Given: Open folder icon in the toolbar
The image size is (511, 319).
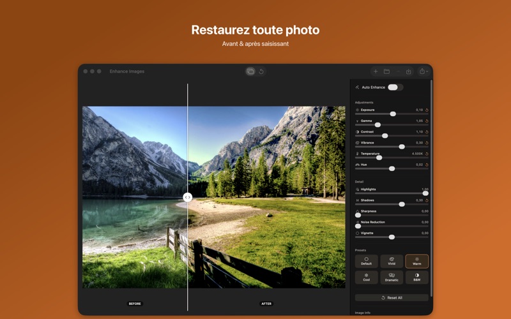Looking at the screenshot, I should (x=386, y=71).
